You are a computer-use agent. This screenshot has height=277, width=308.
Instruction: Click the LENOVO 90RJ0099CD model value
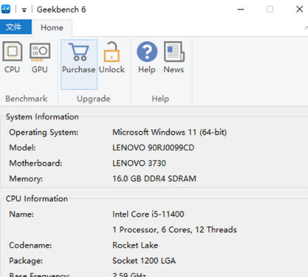tap(153, 148)
